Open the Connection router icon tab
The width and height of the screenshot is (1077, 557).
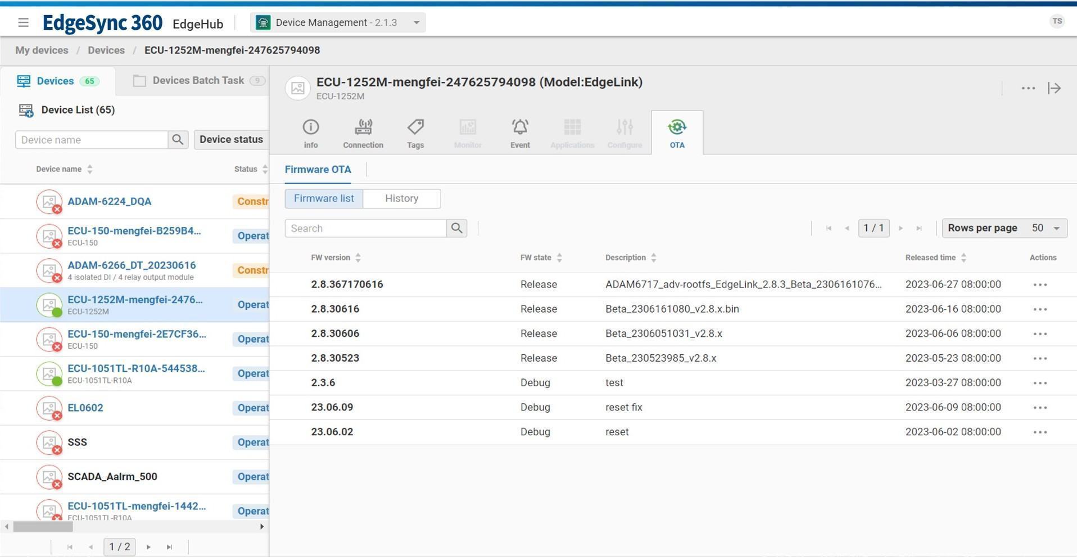[x=363, y=127]
